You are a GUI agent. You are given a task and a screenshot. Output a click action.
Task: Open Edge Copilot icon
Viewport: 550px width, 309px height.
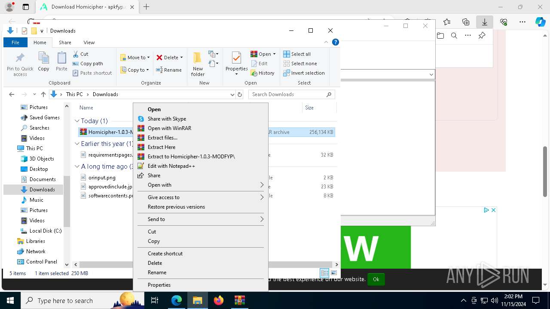[x=540, y=22]
